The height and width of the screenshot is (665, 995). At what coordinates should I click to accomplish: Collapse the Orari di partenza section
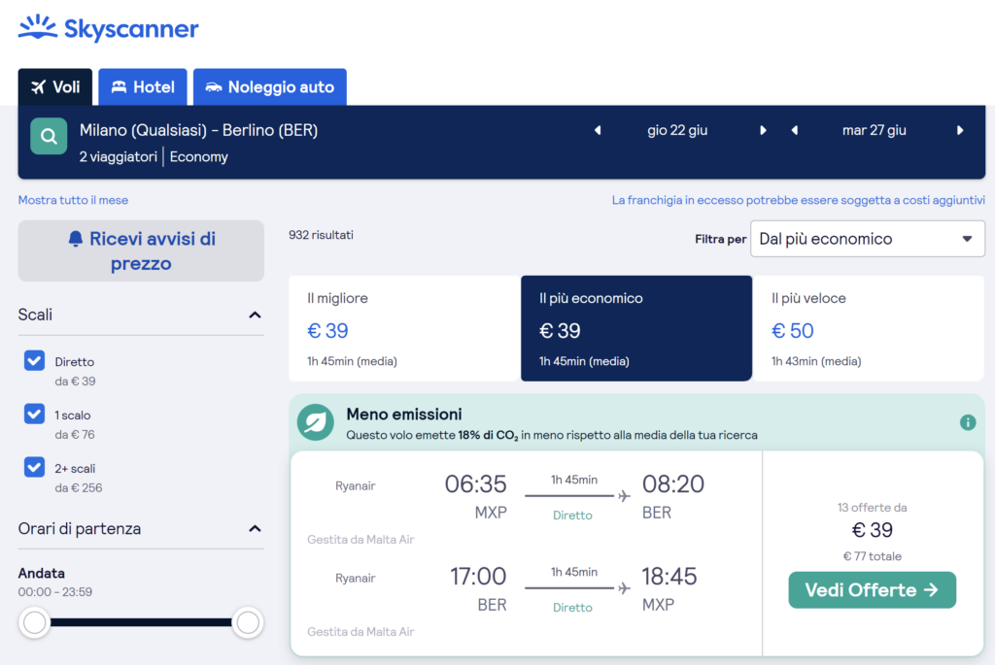click(255, 529)
